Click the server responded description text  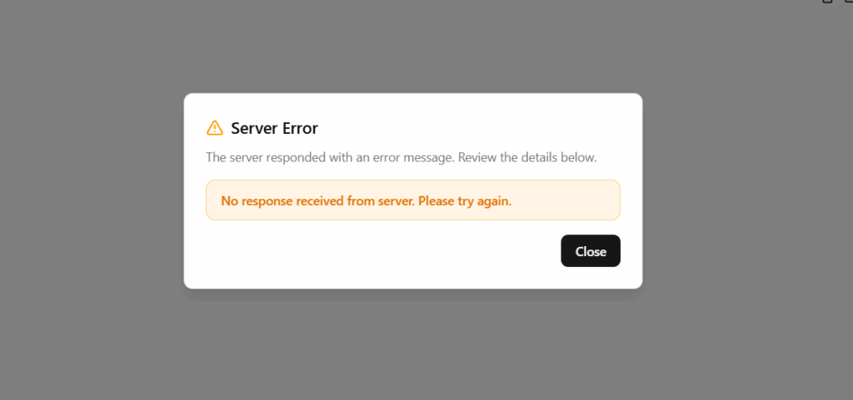click(402, 158)
